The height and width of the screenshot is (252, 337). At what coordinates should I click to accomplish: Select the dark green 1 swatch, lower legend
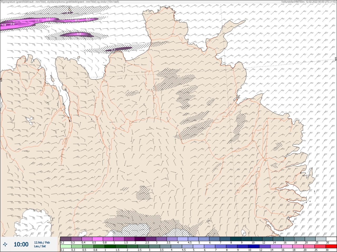(110, 246)
